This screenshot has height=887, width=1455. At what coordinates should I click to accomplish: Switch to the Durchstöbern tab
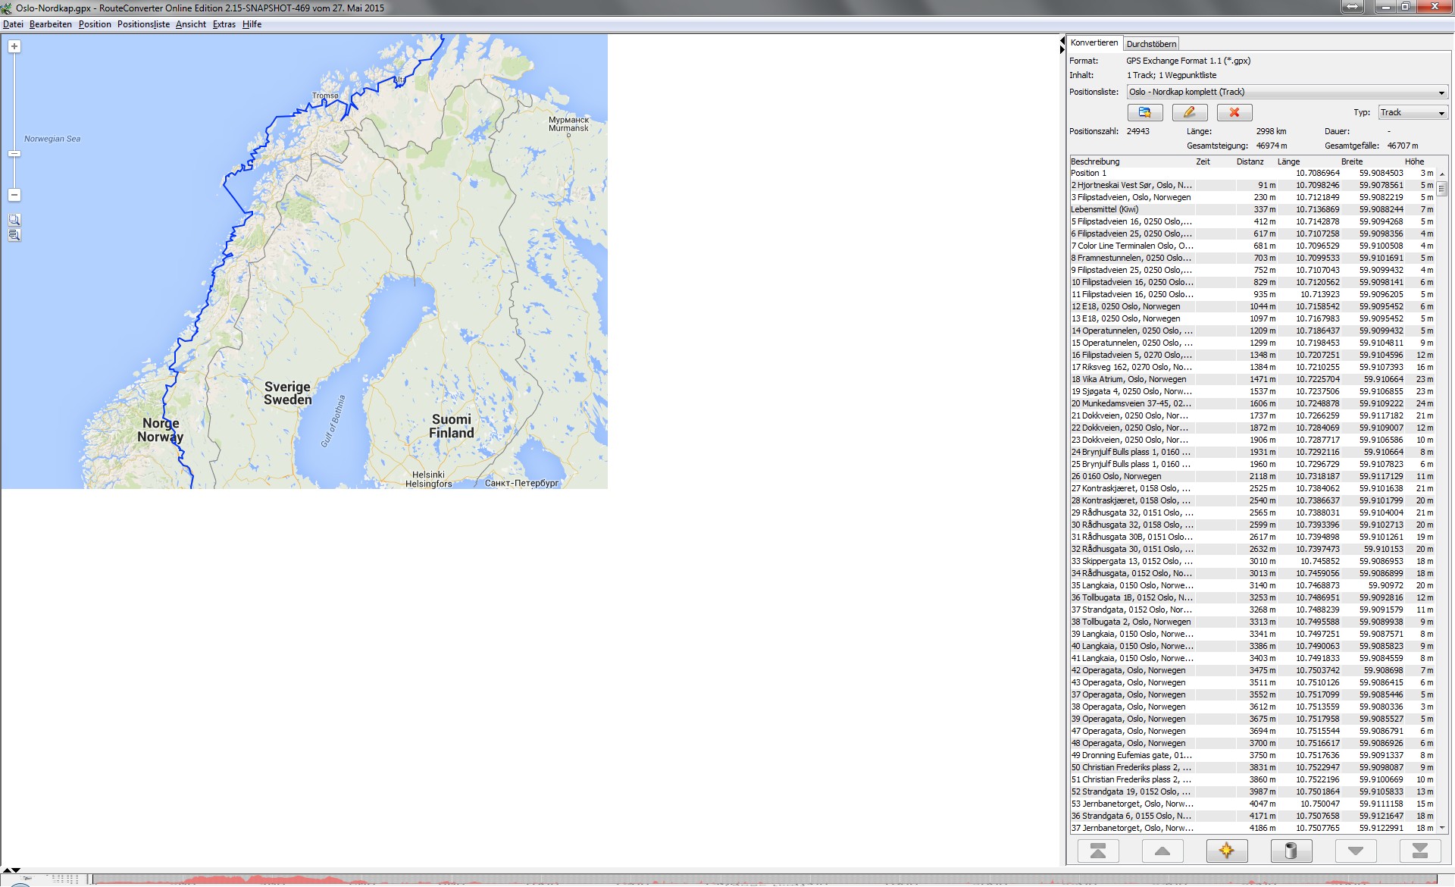[1150, 44]
